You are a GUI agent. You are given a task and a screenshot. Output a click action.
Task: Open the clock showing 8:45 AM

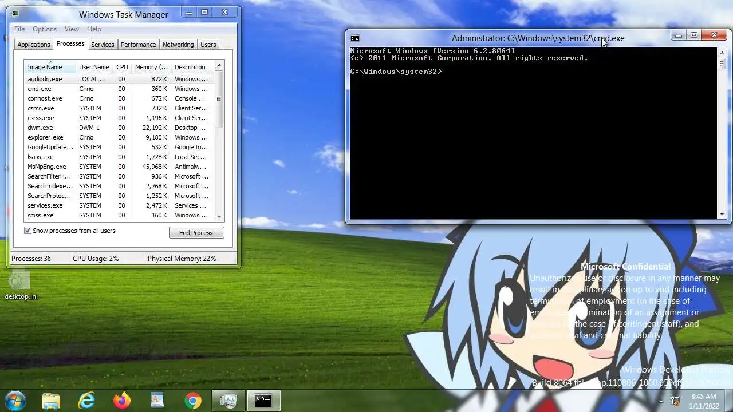(703, 401)
